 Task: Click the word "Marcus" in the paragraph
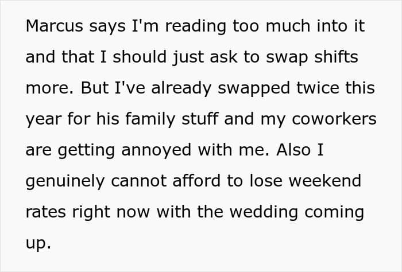click(x=53, y=26)
